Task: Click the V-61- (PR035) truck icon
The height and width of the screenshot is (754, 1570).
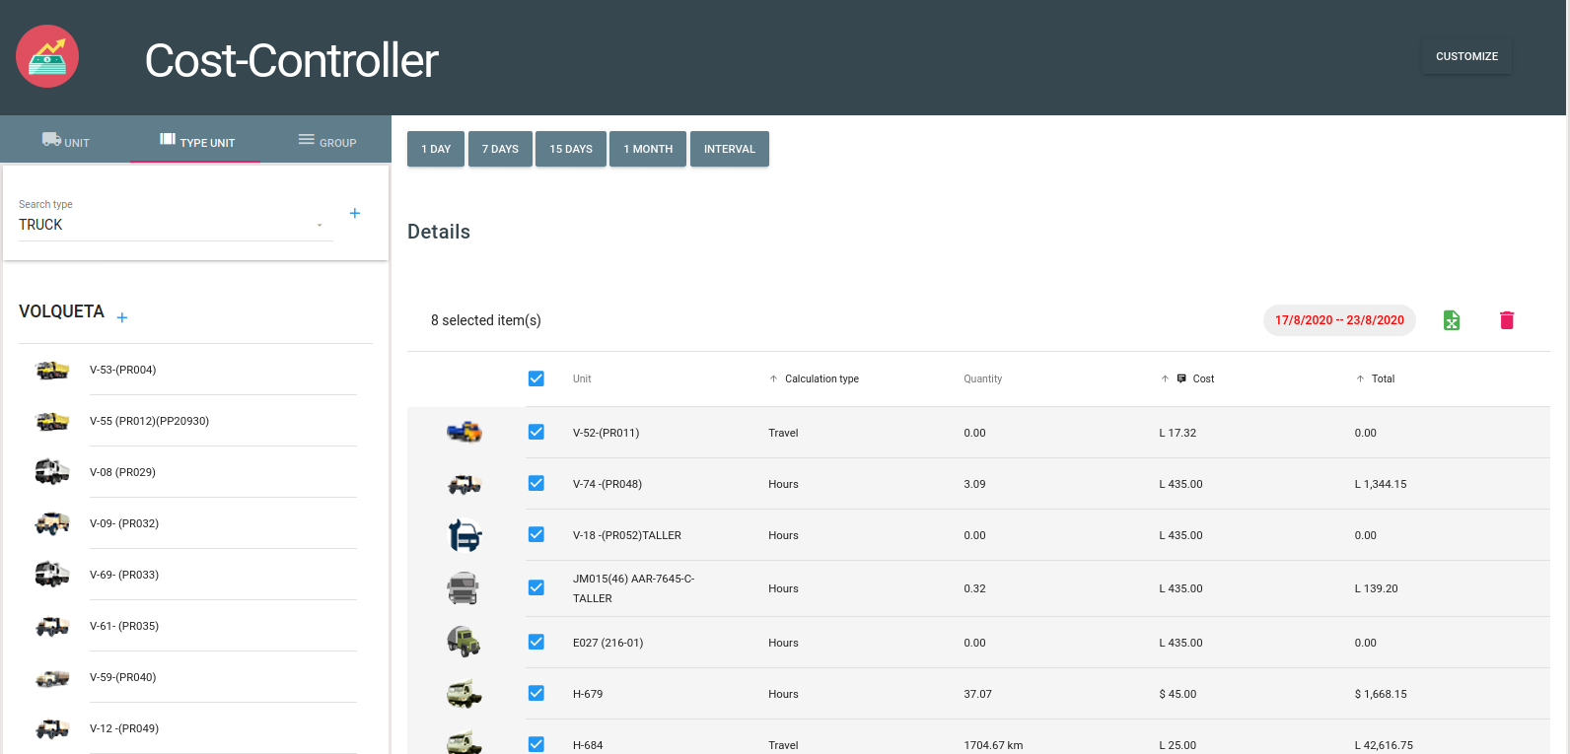Action: pos(52,626)
